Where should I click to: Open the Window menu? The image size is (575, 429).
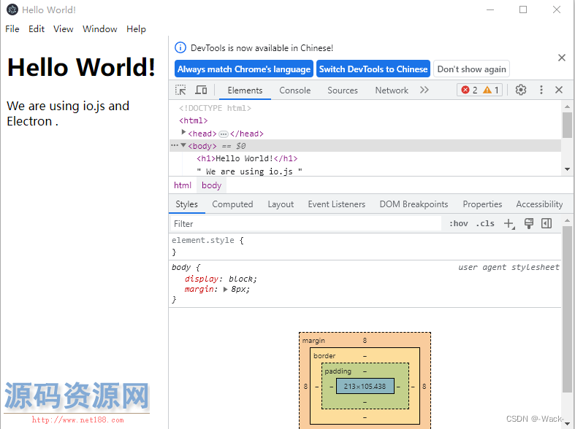point(100,29)
